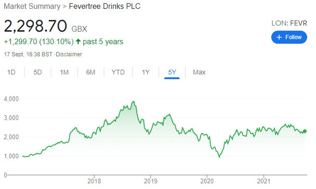This screenshot has height=189, width=316.
Task: Click the 2,298.70 GBX price value
Action: [46, 26]
